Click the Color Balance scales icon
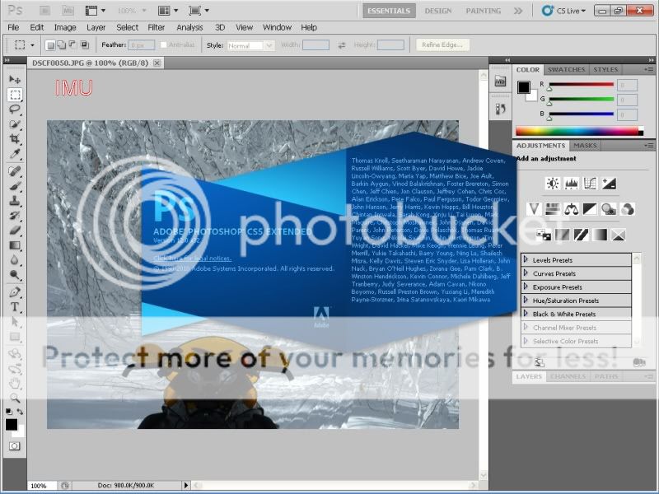This screenshot has width=659, height=494. [x=571, y=209]
